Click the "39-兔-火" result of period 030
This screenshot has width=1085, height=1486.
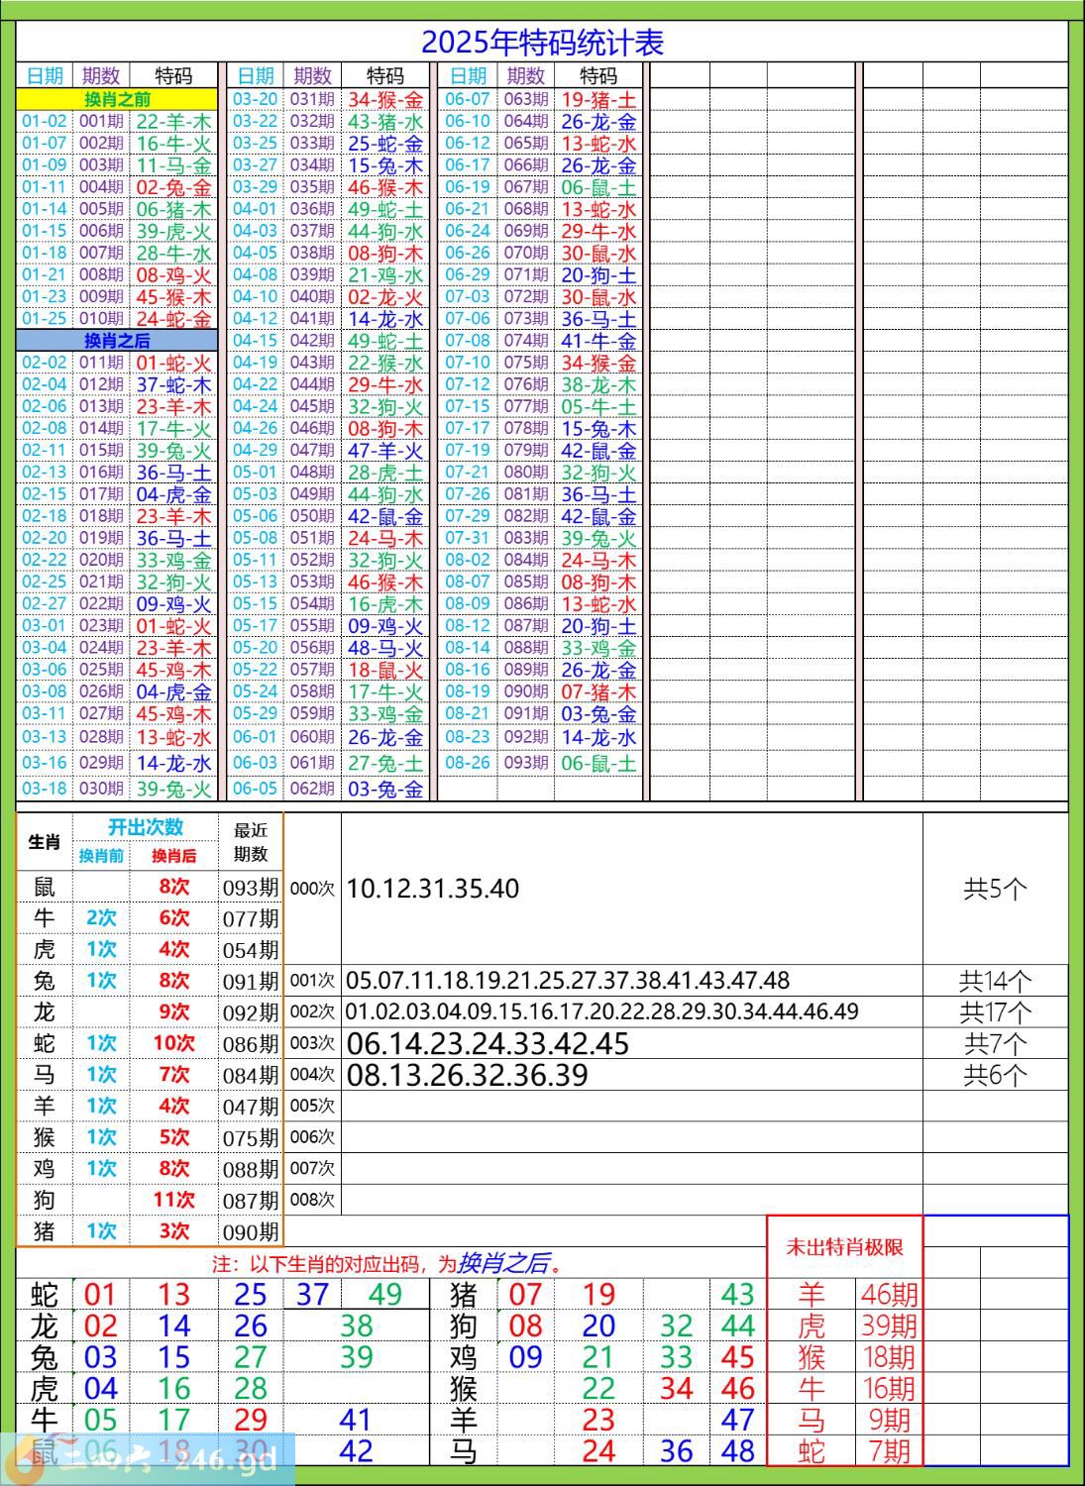coord(173,789)
